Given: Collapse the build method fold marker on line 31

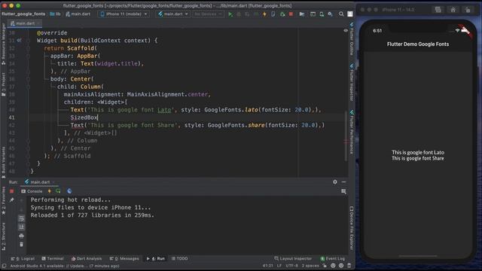Looking at the screenshot, I should [x=28, y=41].
